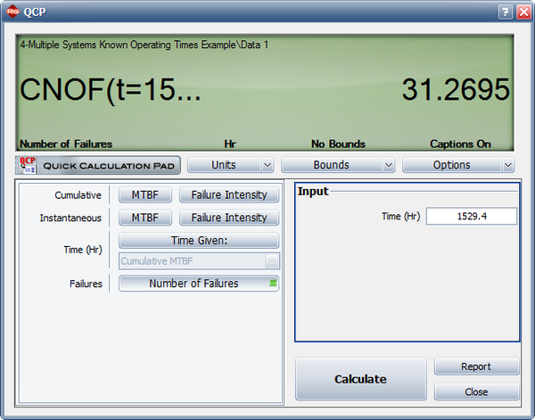The image size is (535, 420).
Task: Click the Number of Failures display caption
Action: tap(66, 144)
